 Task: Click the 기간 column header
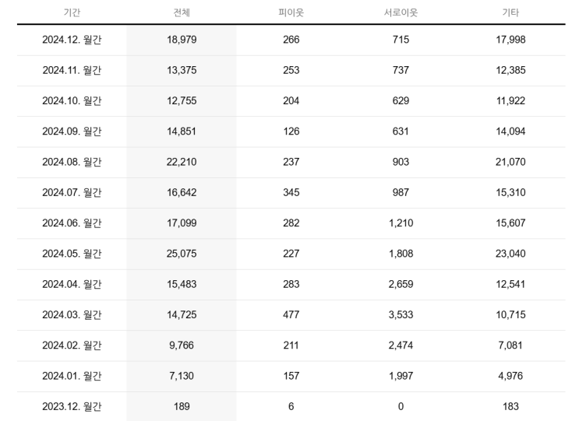(x=72, y=12)
